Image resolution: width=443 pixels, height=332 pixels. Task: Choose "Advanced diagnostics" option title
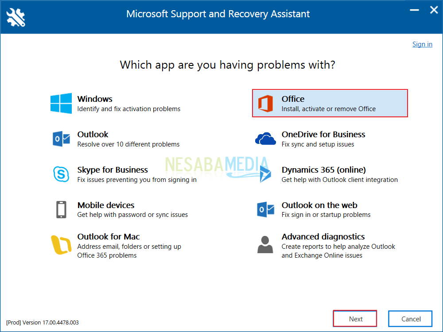coord(323,237)
